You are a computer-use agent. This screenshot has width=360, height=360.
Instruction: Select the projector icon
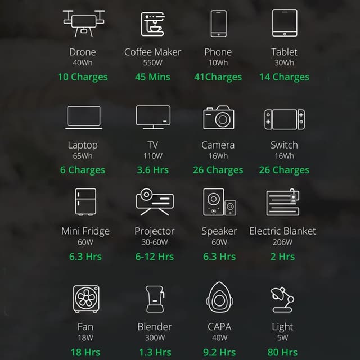pyautogui.click(x=155, y=202)
